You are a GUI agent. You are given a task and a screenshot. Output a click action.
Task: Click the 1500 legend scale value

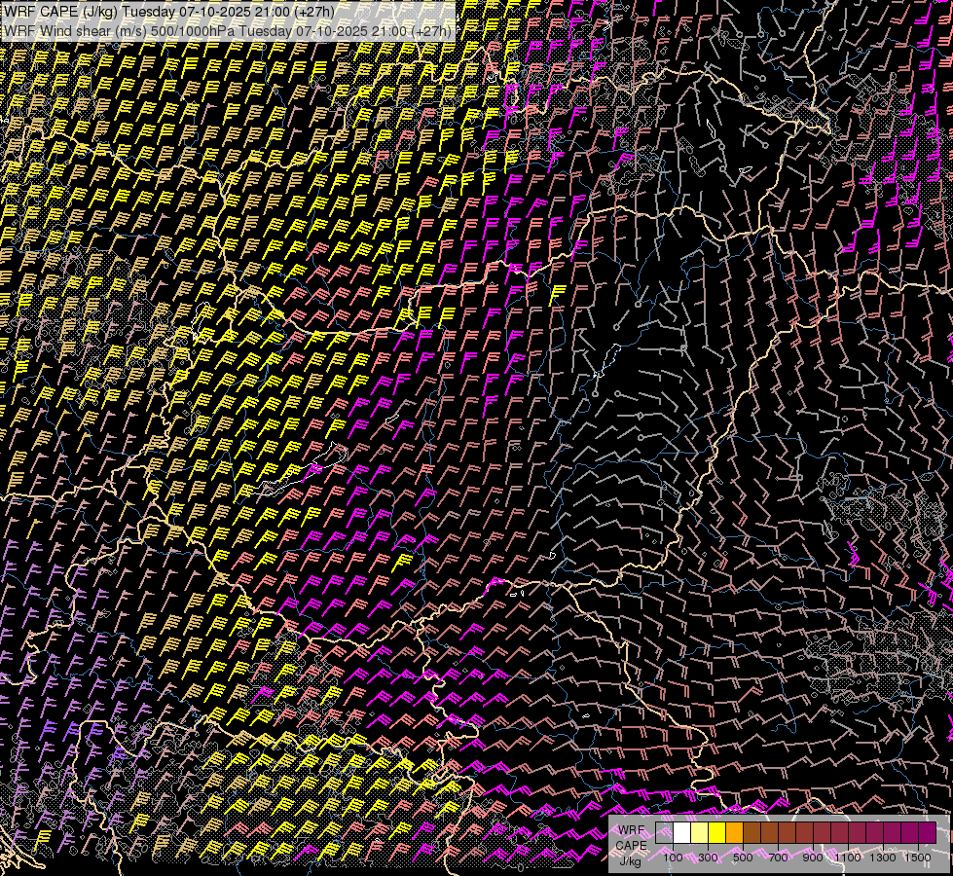click(x=917, y=858)
